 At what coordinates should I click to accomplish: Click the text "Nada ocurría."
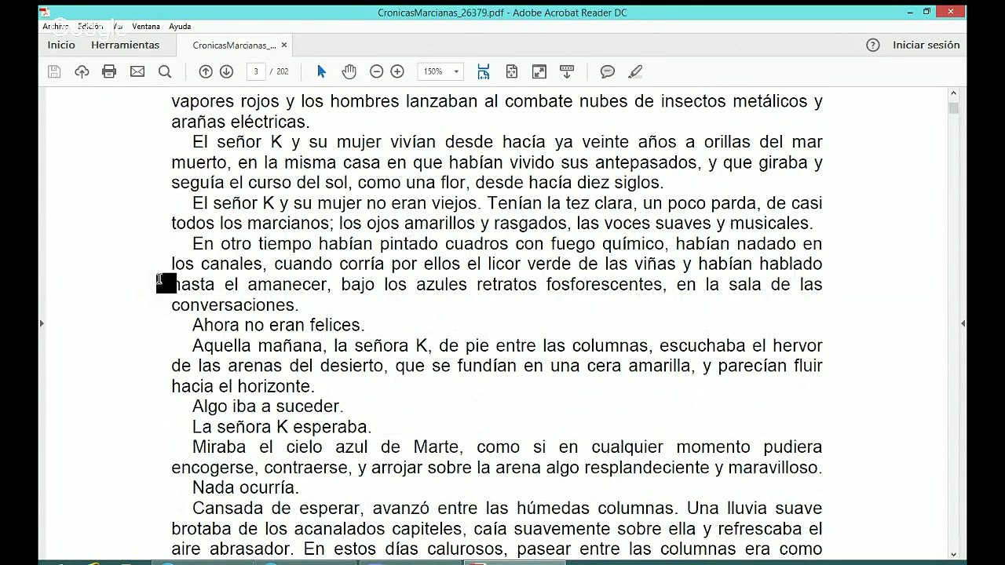[x=246, y=488]
